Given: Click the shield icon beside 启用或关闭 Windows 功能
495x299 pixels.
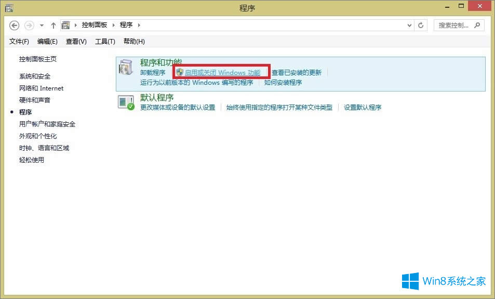Looking at the screenshot, I should click(x=180, y=72).
